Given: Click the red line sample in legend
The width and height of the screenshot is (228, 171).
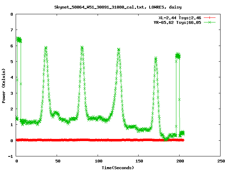Looking at the screenshot, I should (209, 18).
